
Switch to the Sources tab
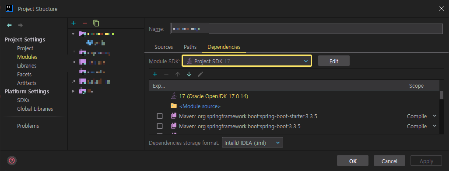click(164, 47)
